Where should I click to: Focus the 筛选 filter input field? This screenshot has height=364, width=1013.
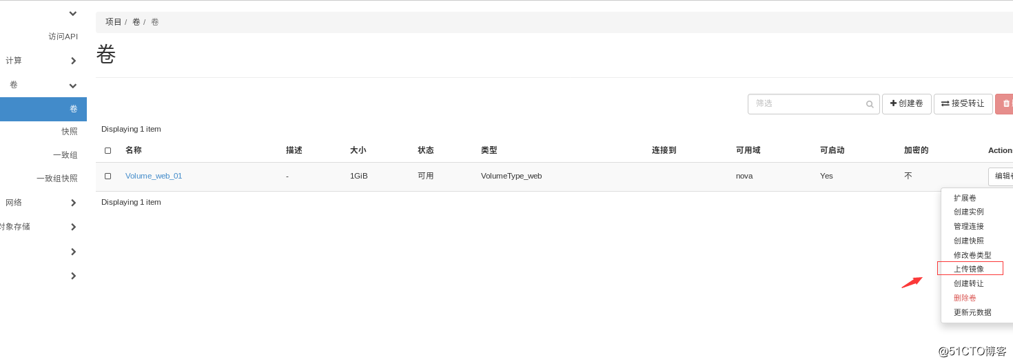pyautogui.click(x=813, y=103)
